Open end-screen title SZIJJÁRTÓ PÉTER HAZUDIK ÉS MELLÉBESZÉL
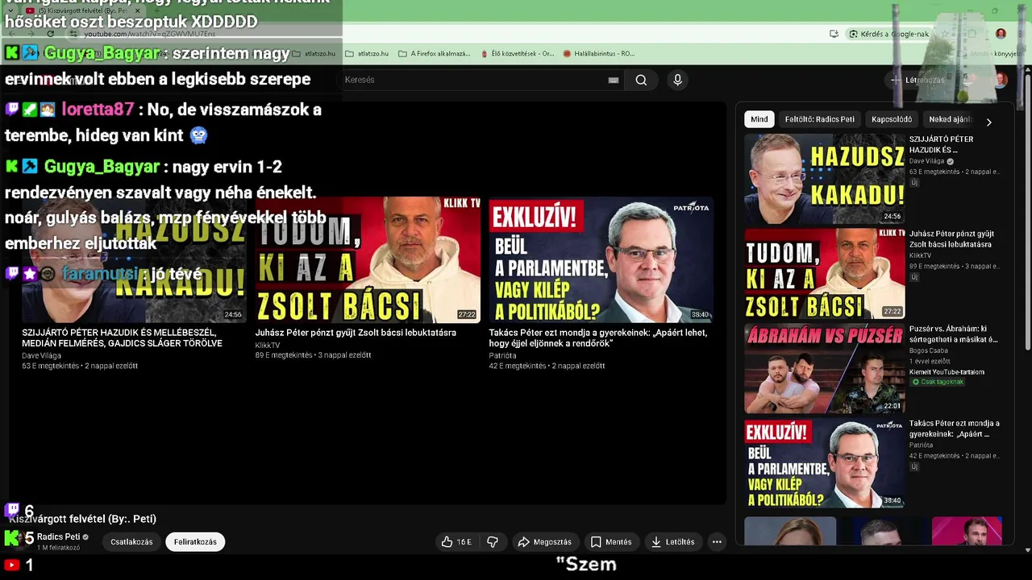This screenshot has height=580, width=1032. click(x=123, y=338)
